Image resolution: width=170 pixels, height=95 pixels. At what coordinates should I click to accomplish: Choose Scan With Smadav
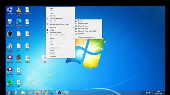click(x=60, y=32)
